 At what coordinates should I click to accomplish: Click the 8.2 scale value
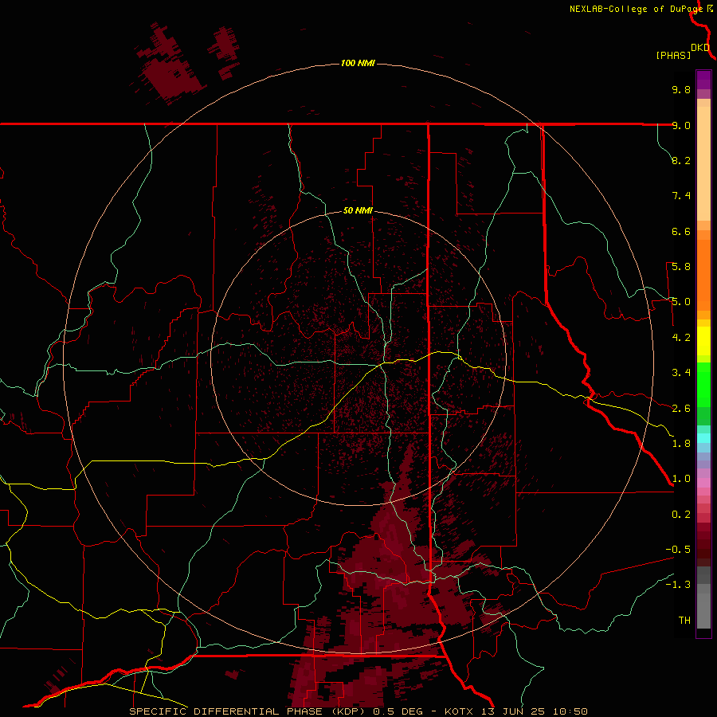681,160
